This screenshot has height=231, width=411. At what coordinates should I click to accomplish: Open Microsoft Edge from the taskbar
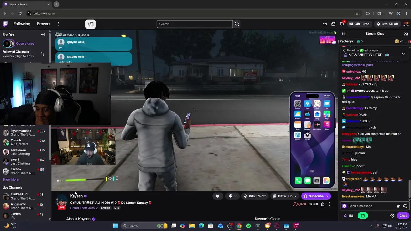click(201, 226)
